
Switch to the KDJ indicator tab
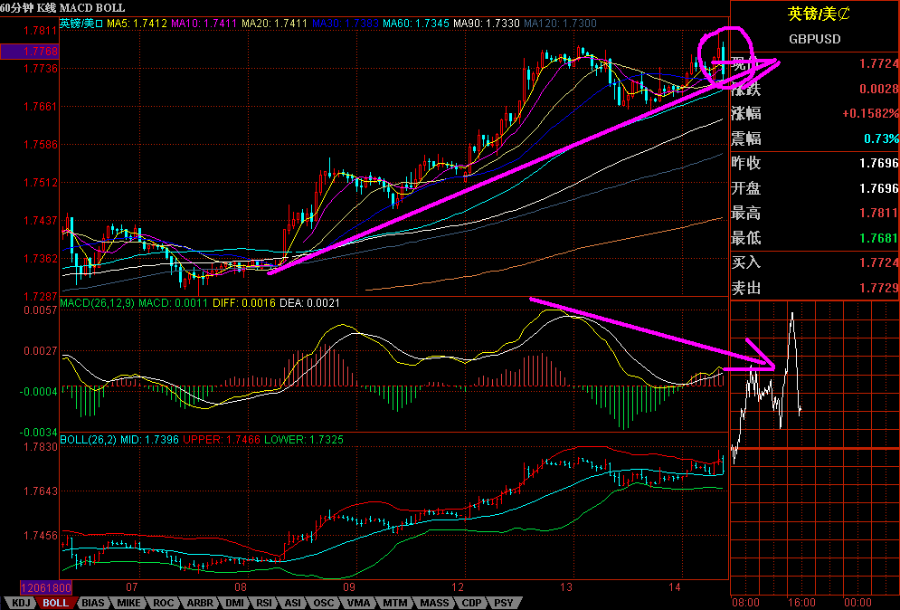coord(22,603)
